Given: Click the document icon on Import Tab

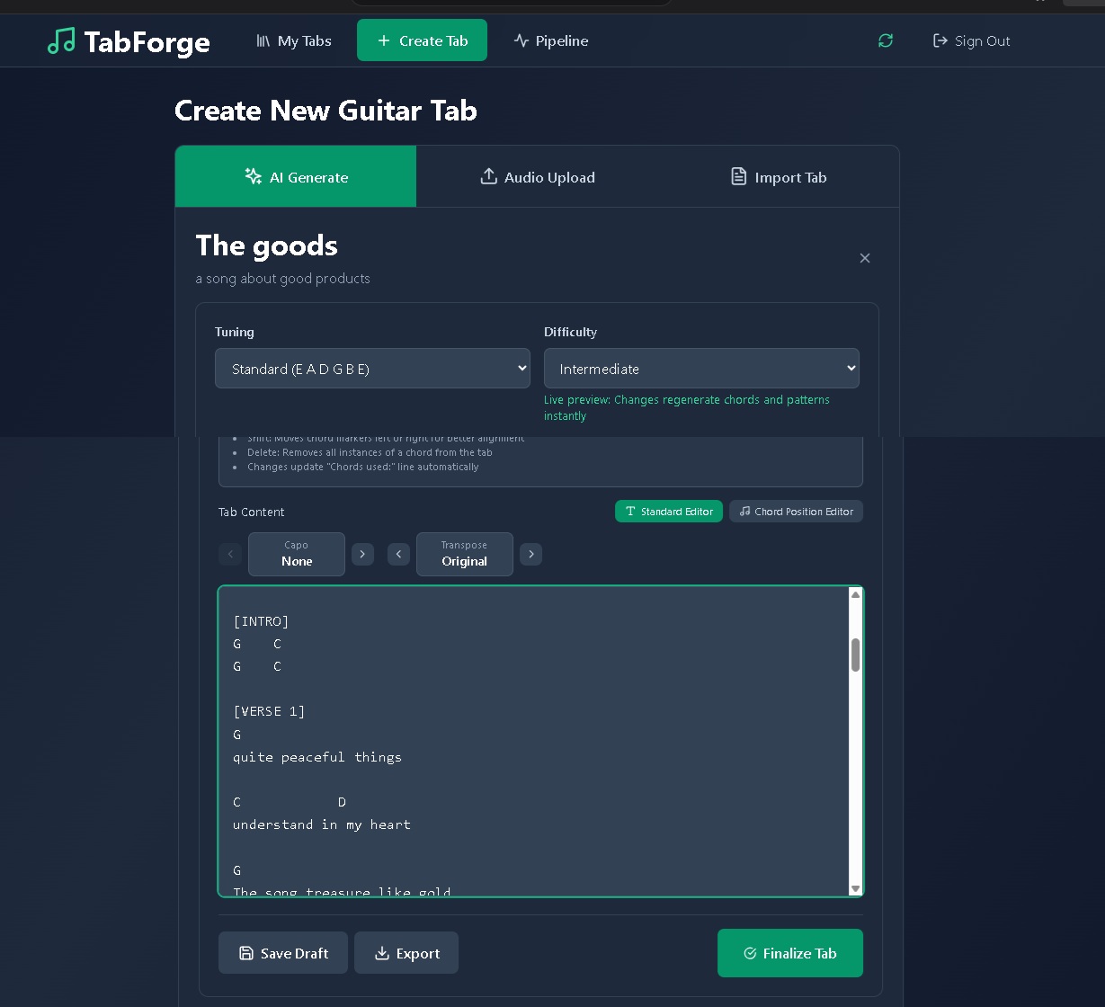Looking at the screenshot, I should (739, 176).
